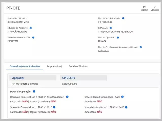Viewport: 162px width, 121px height.
Task: Show info for Voos de Instrução RBAC 141
Action: coord(126,107)
